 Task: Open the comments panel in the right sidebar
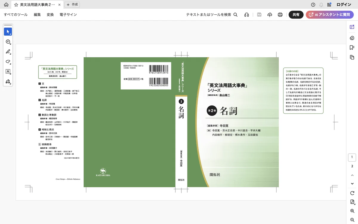[x=352, y=38]
